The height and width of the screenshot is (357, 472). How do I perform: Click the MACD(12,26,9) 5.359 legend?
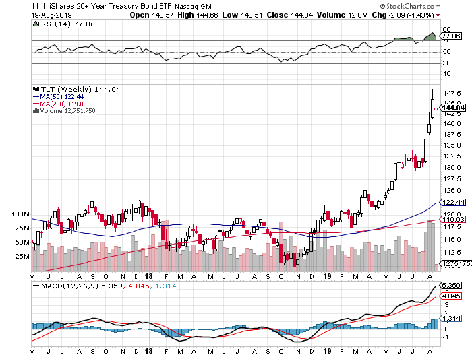click(82, 286)
